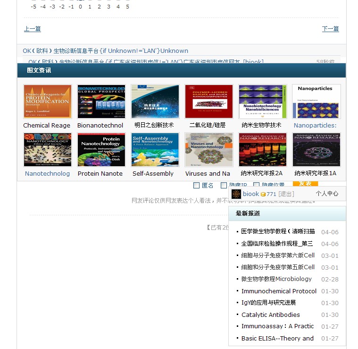Image resolution: width=358 pixels, height=349 pixels.
Task: Open the 纳米研究年报1A cover thumbnail
Action: coord(316,150)
